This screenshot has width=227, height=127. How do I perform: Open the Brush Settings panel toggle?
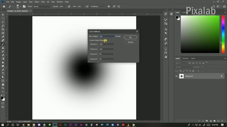coord(24,6)
